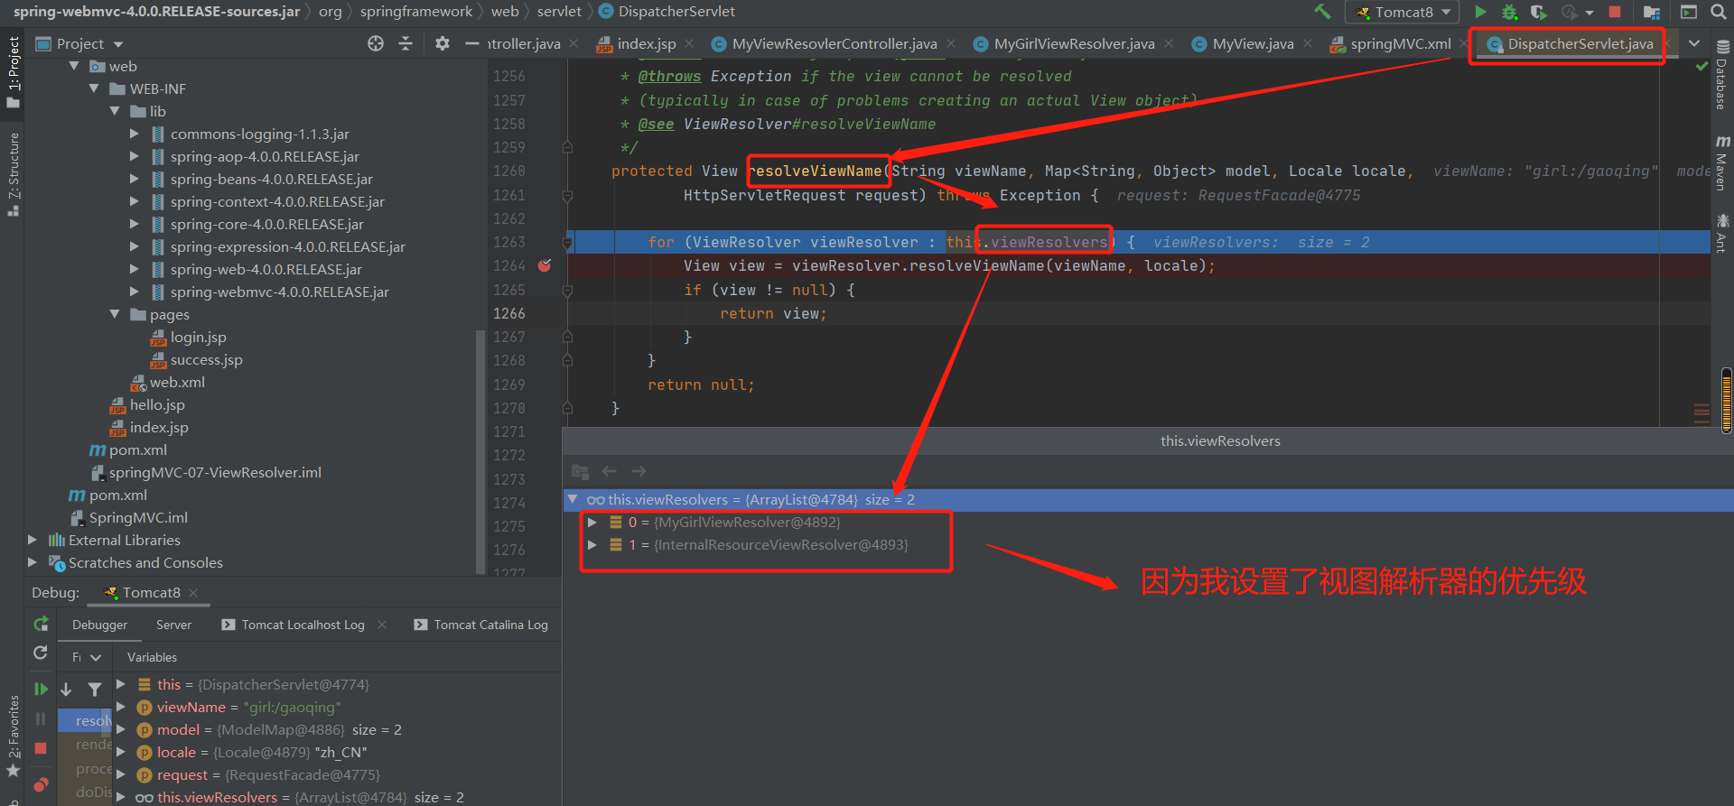Open the Database tool window

click(x=1722, y=76)
